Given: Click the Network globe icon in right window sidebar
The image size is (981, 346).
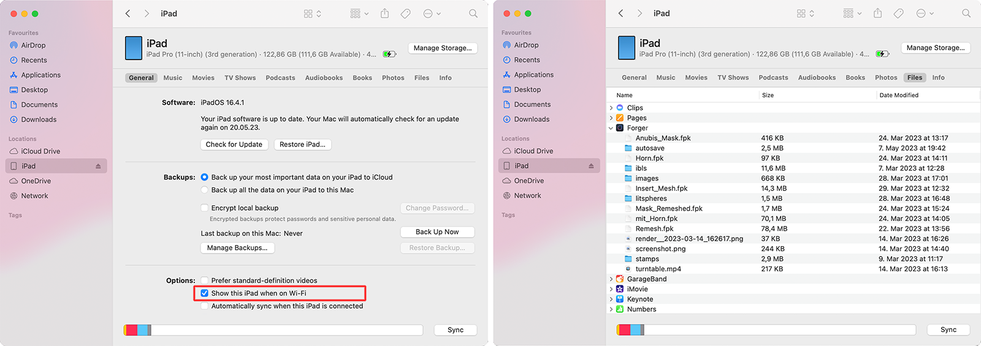Looking at the screenshot, I should [x=506, y=195].
